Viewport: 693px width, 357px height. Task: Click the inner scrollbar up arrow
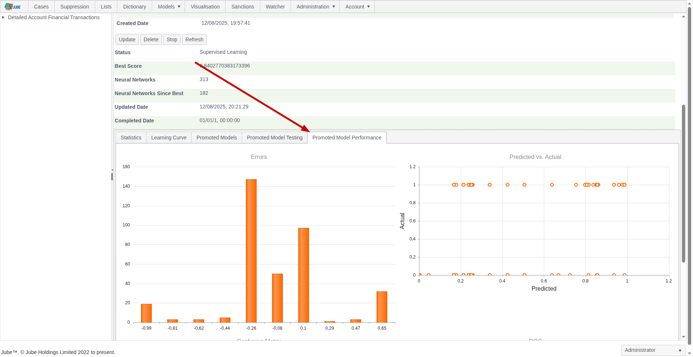683,17
